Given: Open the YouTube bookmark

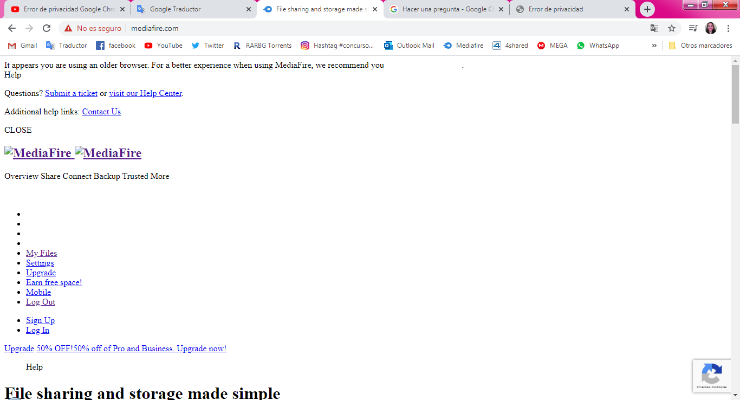Looking at the screenshot, I should click(163, 46).
